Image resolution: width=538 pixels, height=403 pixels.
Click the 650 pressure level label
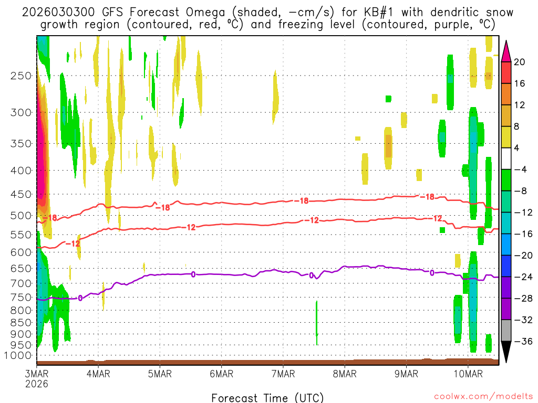point(21,268)
